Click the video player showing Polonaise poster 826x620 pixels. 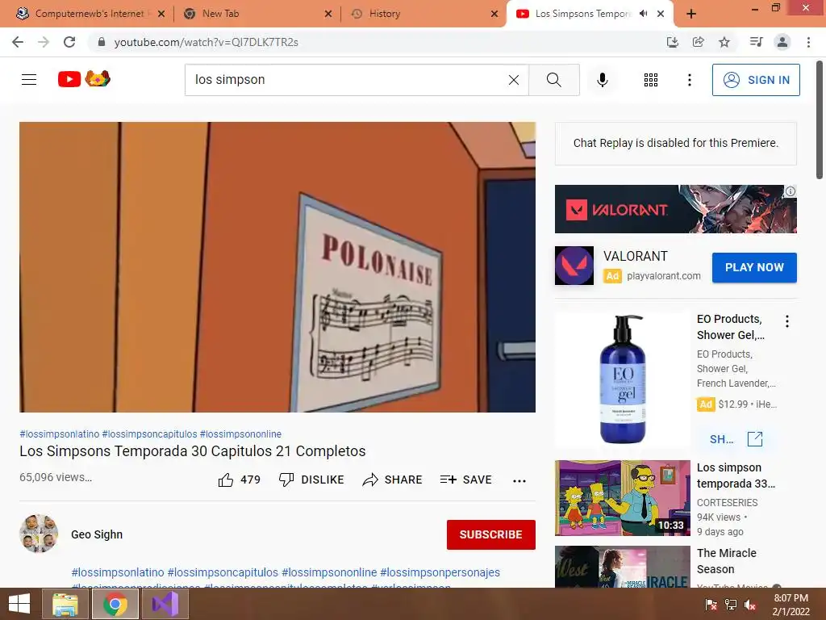click(277, 266)
